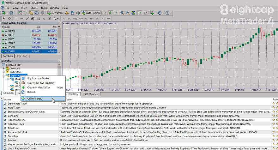This screenshot has width=278, height=150.
Task: Switch to Market Watch Symbols tab
Action: (x=8, y=56)
